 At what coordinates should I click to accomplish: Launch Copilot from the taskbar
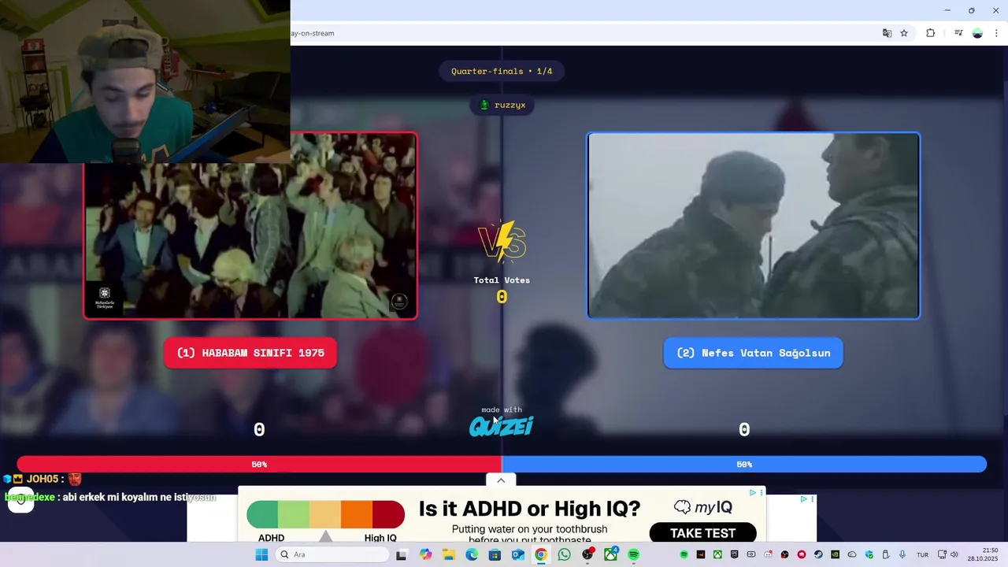coord(426,554)
